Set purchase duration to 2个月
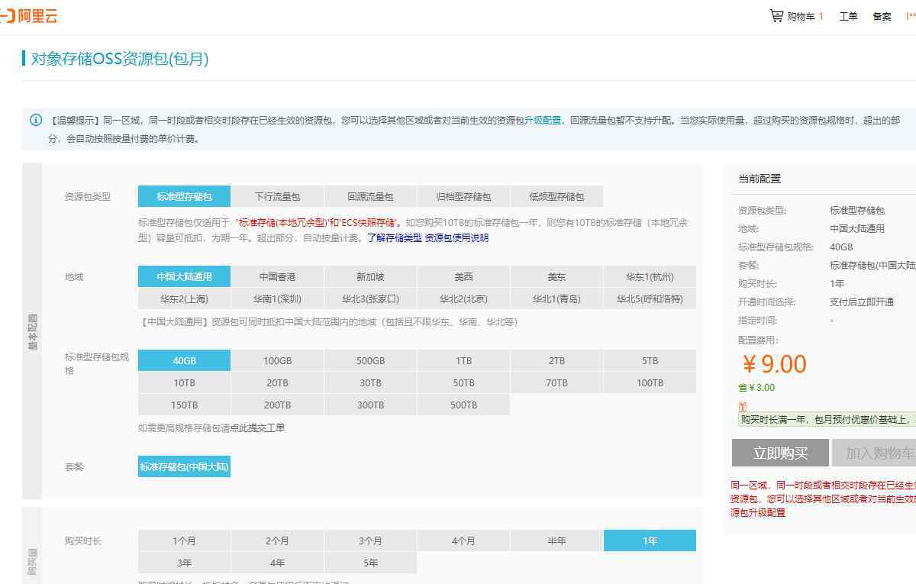Screen dimensions: 916x584 pyautogui.click(x=277, y=540)
